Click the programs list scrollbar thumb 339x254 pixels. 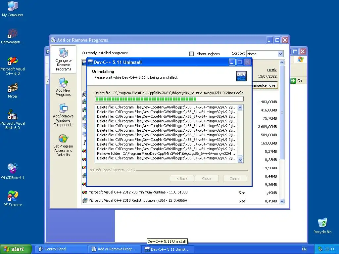pyautogui.click(x=282, y=112)
